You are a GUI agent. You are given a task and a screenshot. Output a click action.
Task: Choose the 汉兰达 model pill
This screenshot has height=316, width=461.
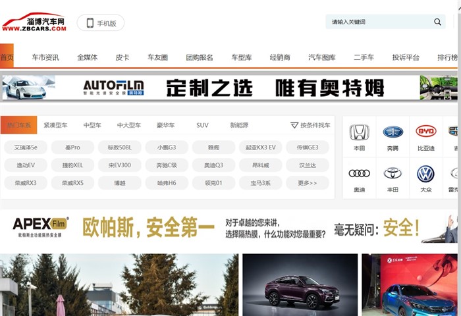(308, 165)
